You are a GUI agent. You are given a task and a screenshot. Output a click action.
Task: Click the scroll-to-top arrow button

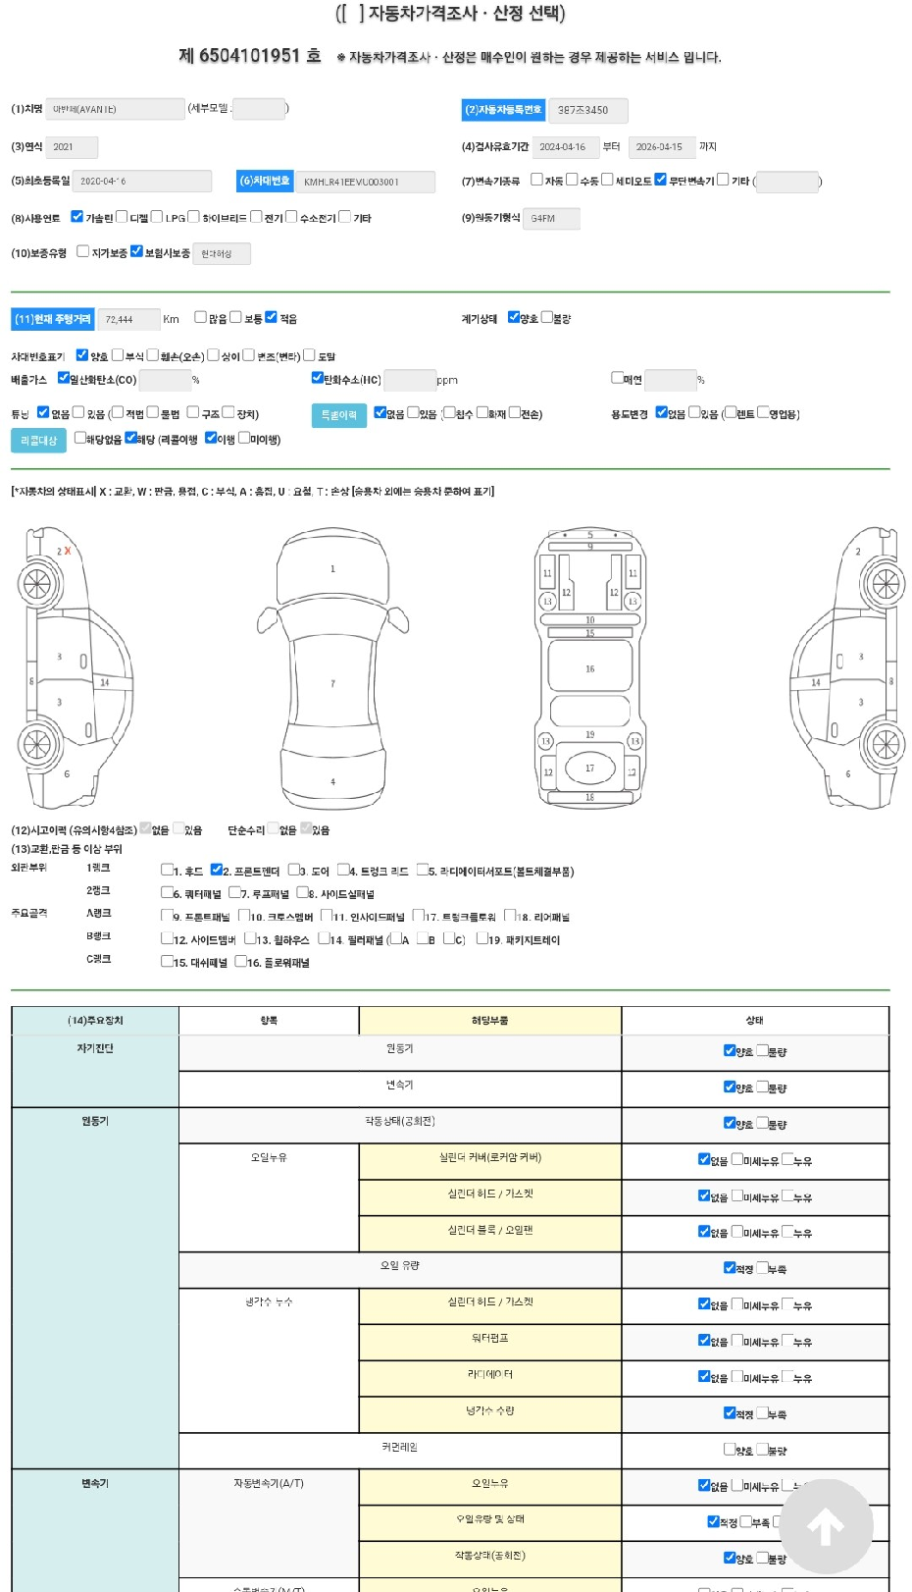[826, 1526]
